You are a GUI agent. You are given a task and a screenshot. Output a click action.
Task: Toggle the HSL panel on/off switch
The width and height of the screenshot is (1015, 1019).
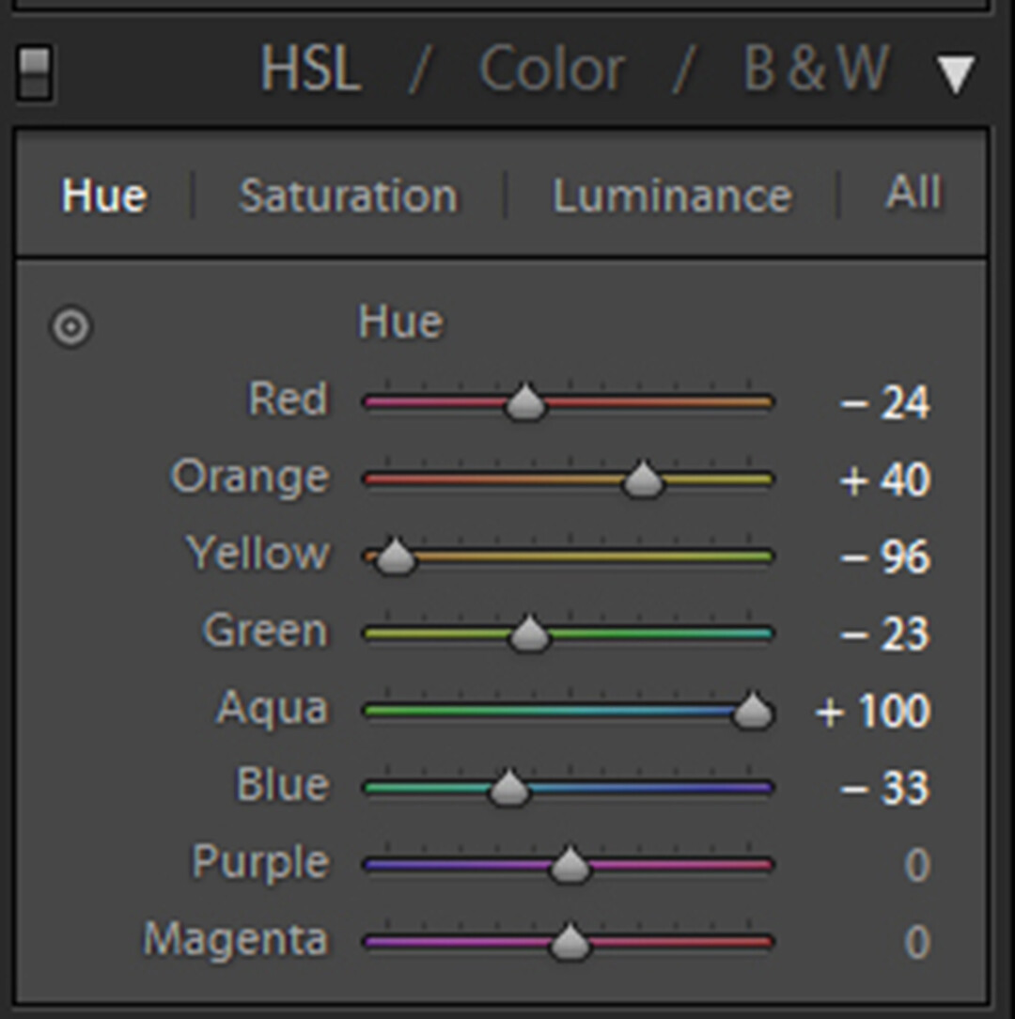tap(35, 72)
